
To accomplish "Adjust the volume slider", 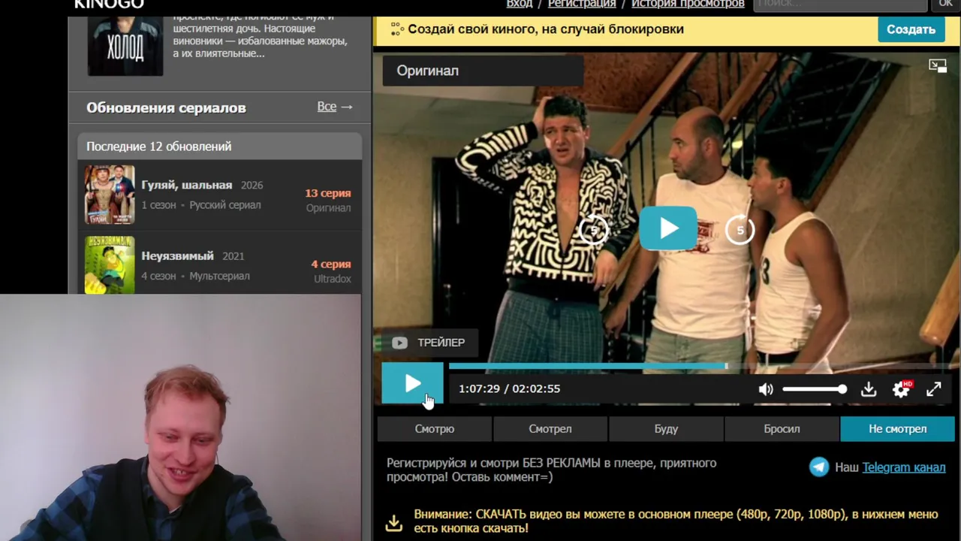I will click(815, 389).
